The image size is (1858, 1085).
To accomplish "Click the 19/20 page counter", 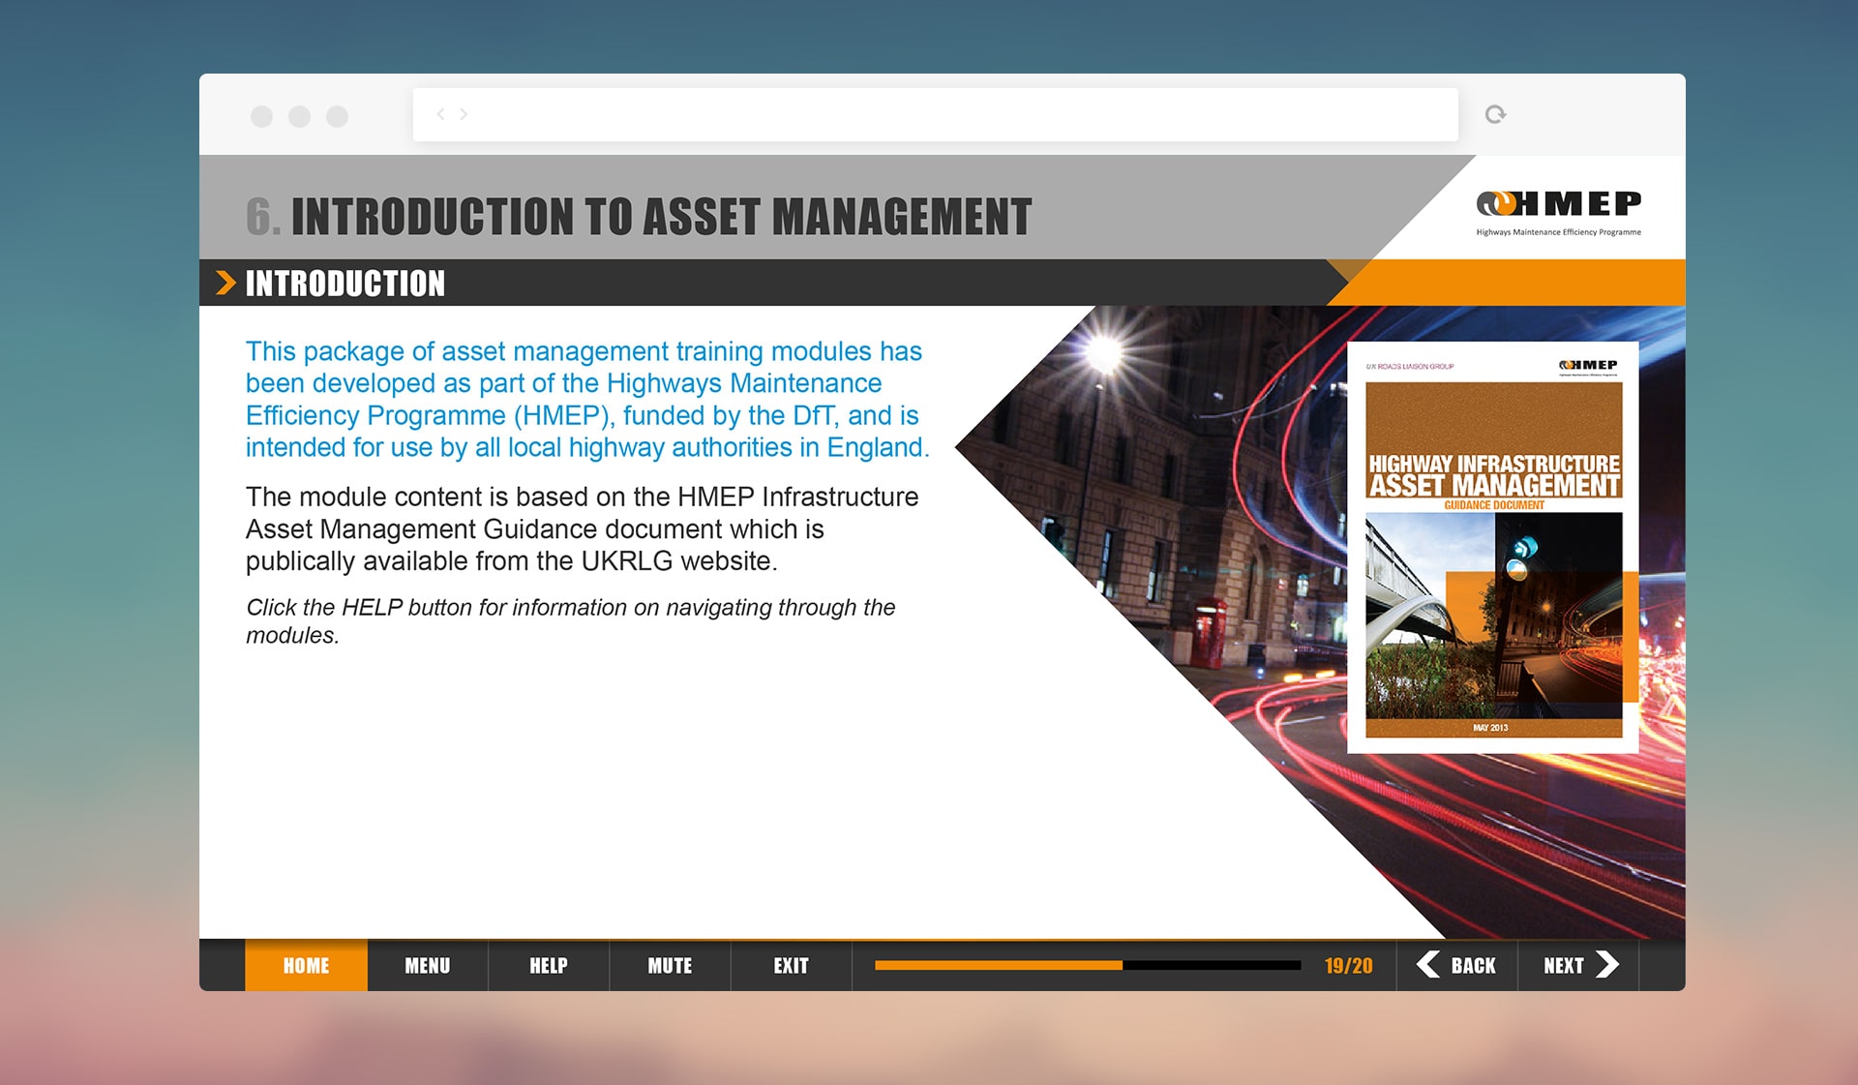I will [1348, 966].
